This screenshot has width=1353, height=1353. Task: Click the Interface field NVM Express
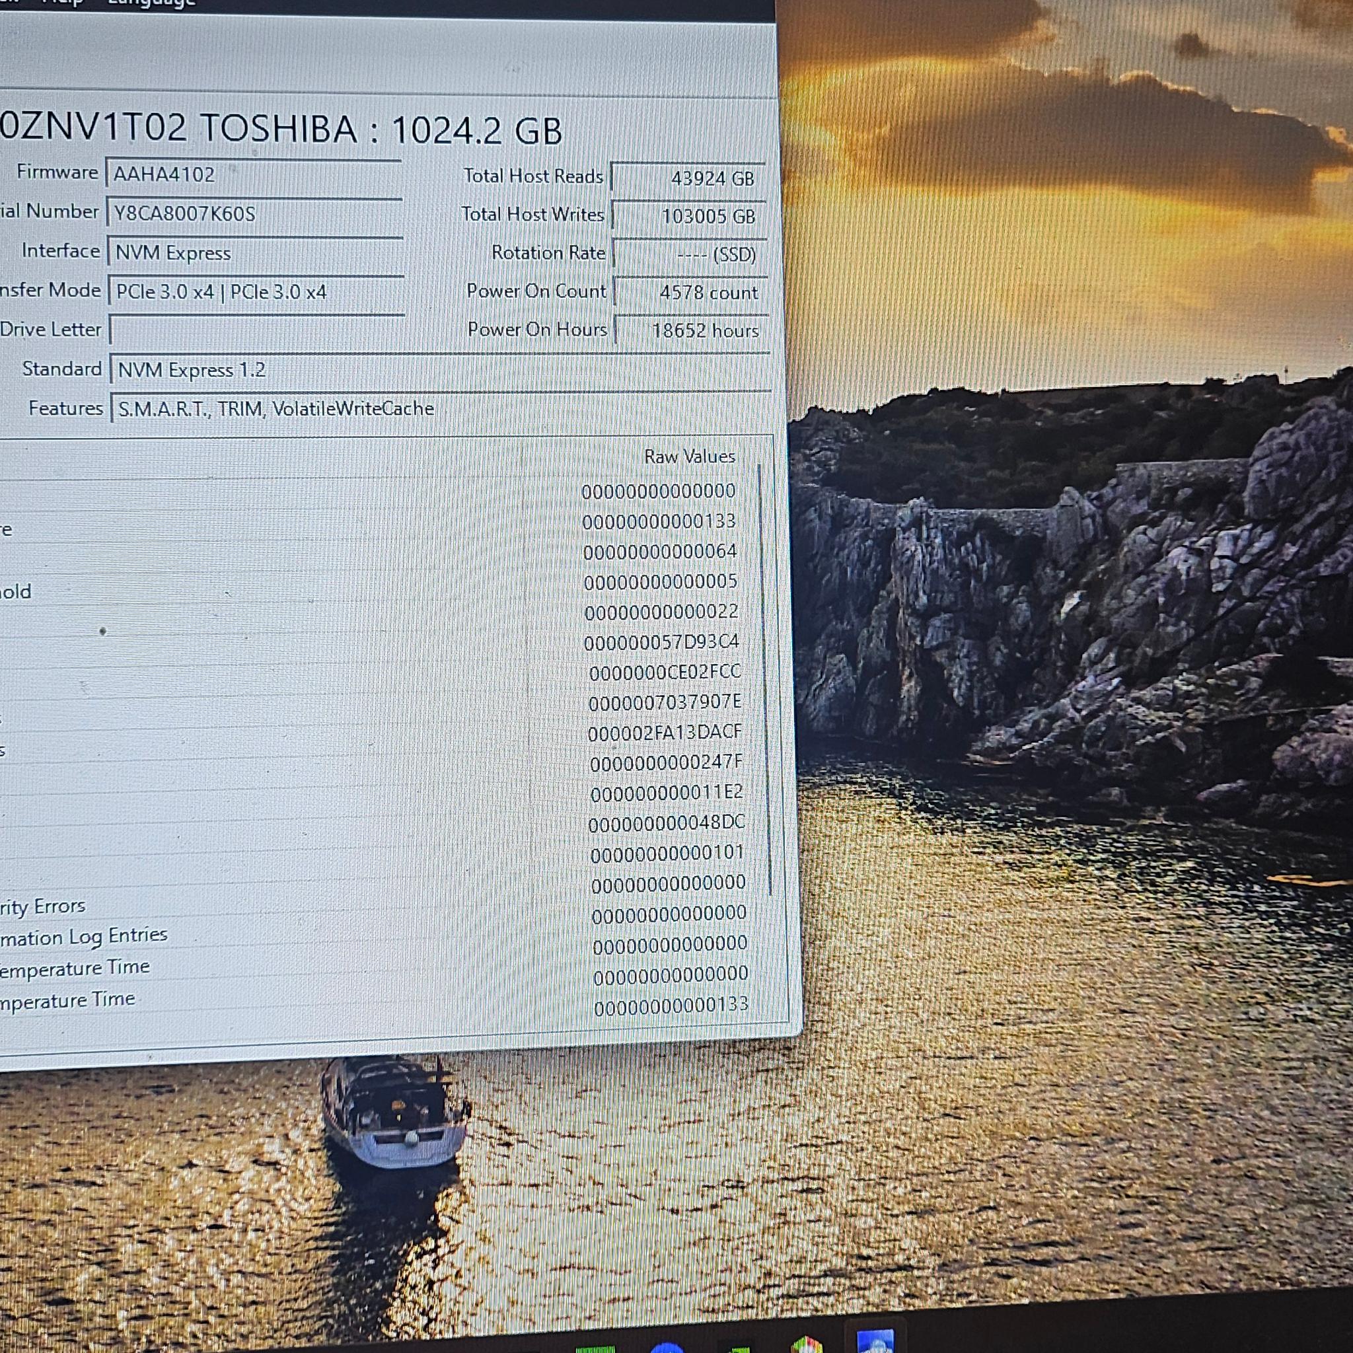point(256,253)
